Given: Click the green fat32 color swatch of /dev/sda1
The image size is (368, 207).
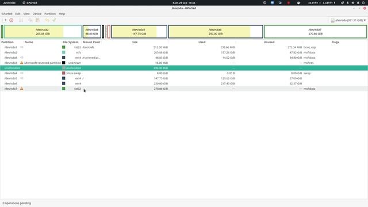Looking at the screenshot, I should (64, 47).
